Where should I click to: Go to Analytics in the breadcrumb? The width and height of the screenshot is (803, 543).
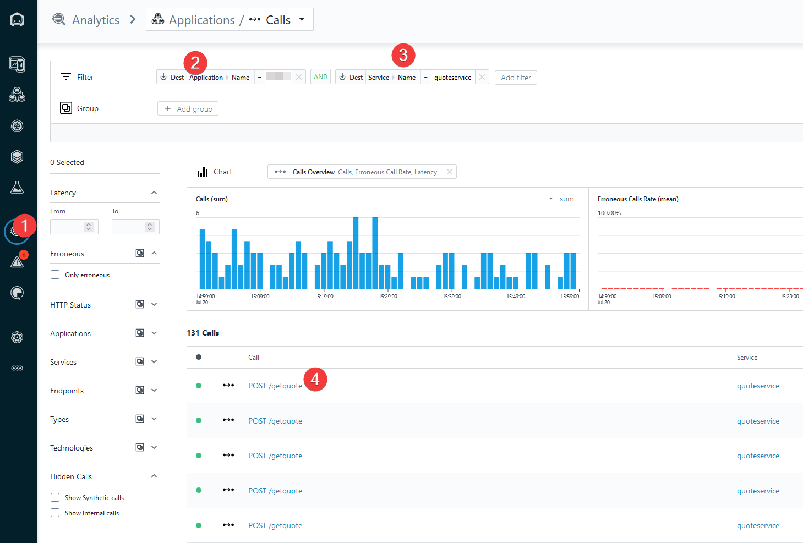pos(96,20)
